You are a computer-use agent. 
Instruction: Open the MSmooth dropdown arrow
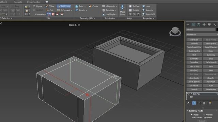tap(116, 6)
